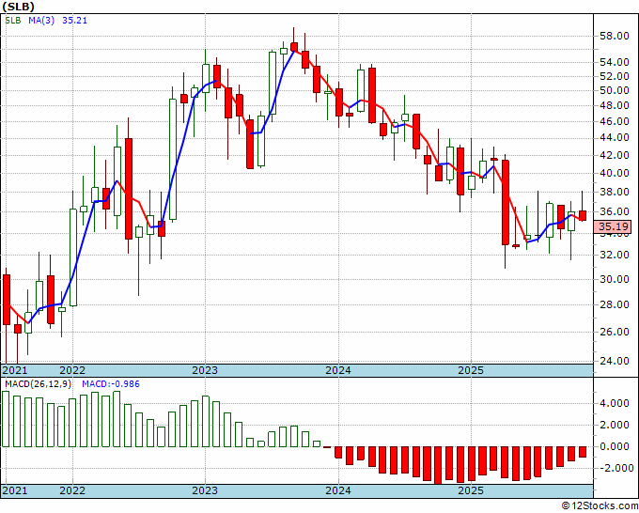This screenshot has height=513, width=639.
Task: Click 2021 on the price chart timeline
Action: (15, 370)
